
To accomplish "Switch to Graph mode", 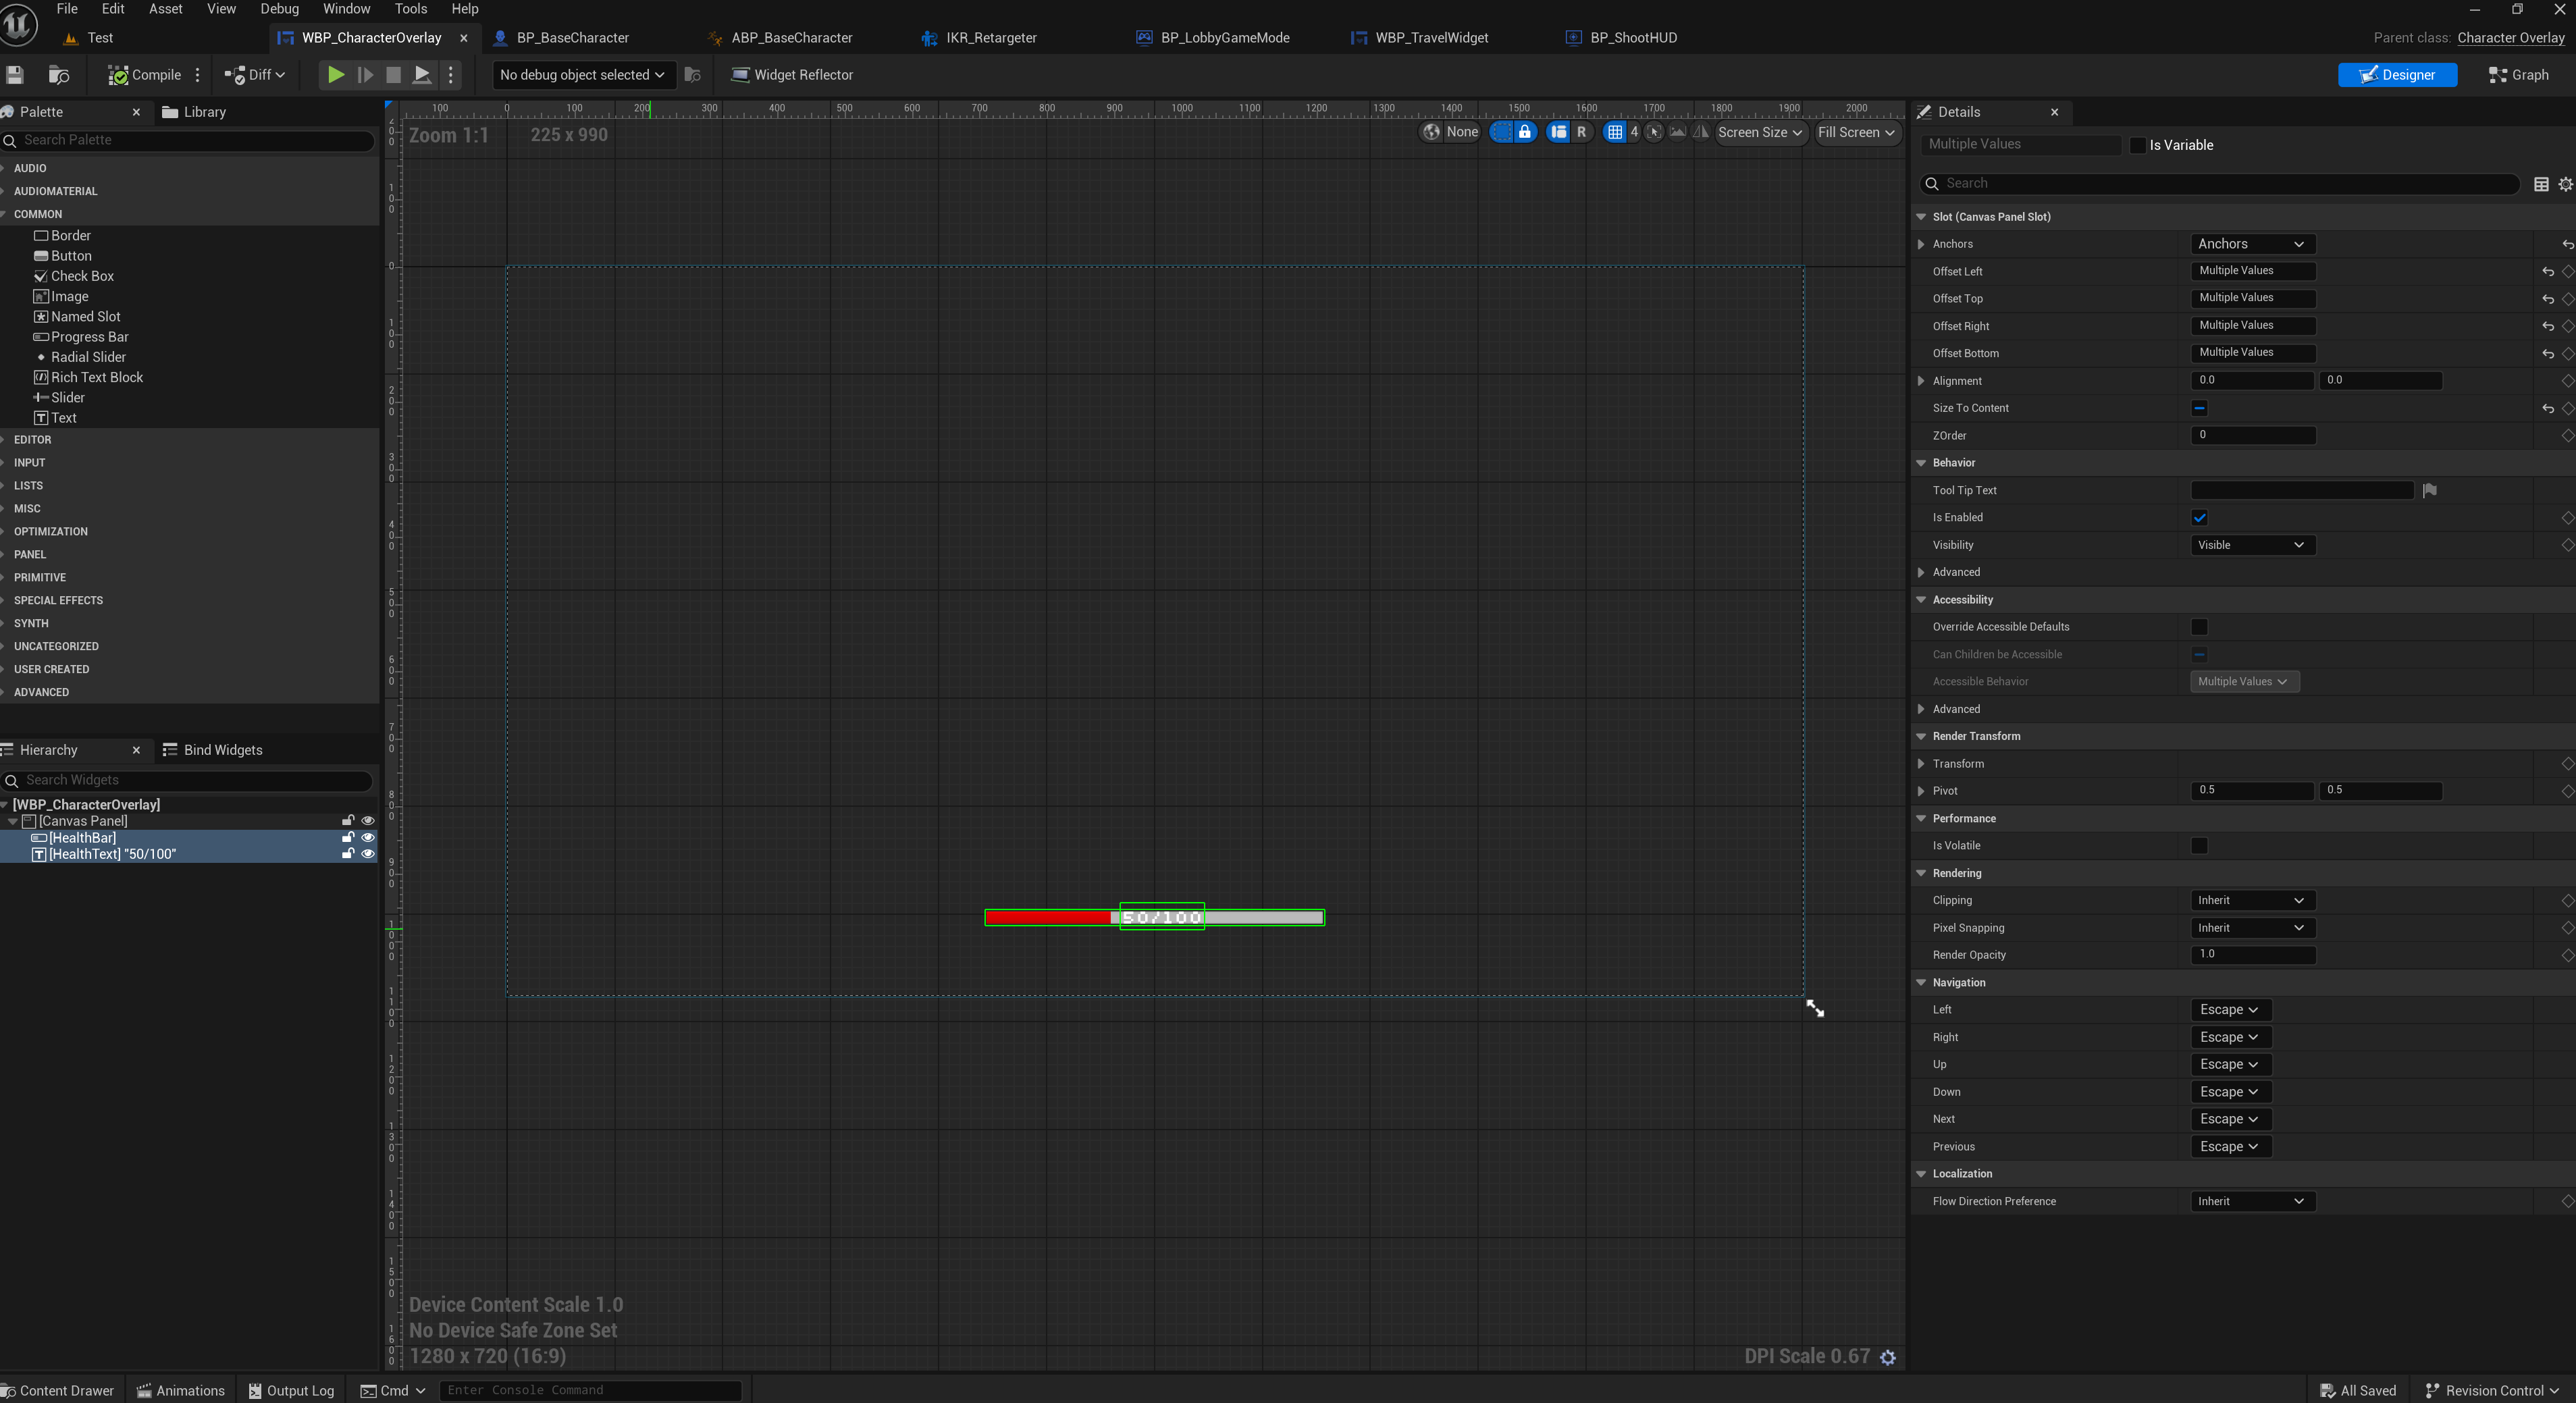I will 2518,75.
